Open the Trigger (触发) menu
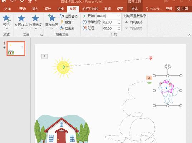 (x=67, y=22)
